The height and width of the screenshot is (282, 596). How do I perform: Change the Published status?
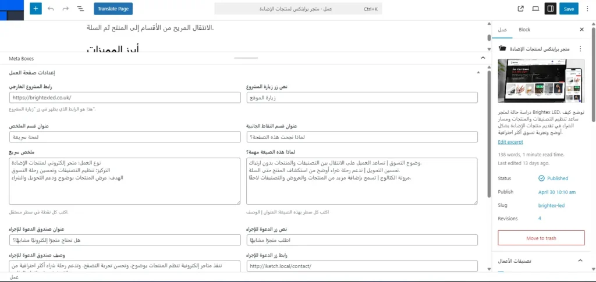pyautogui.click(x=553, y=179)
